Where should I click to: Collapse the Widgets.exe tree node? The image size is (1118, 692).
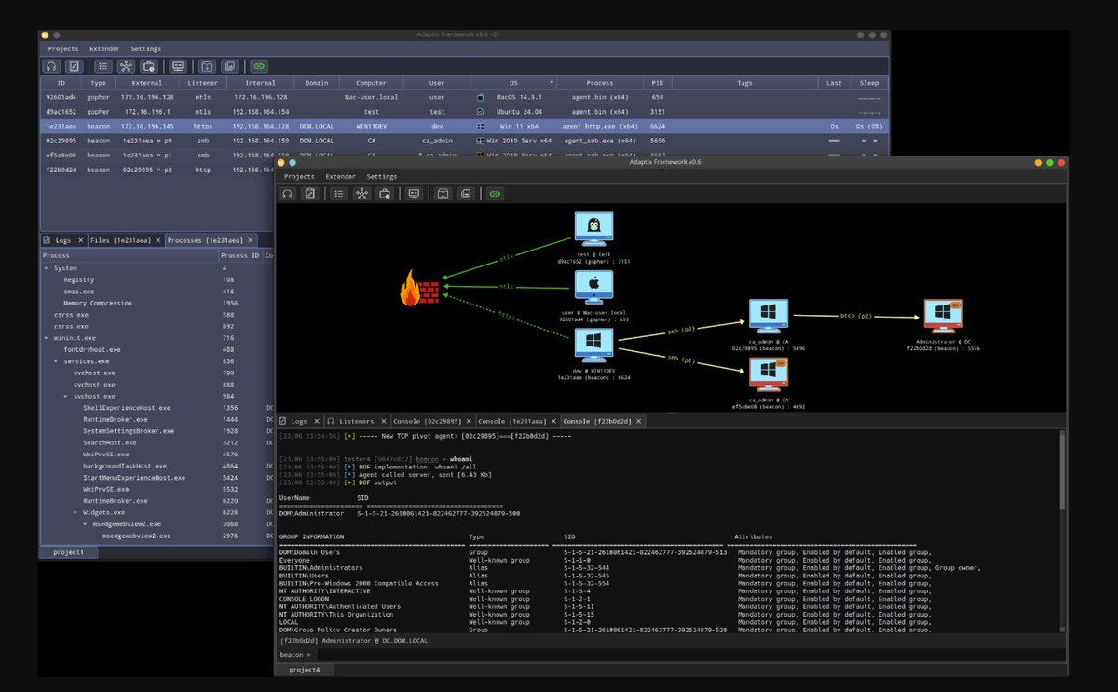pyautogui.click(x=75, y=512)
